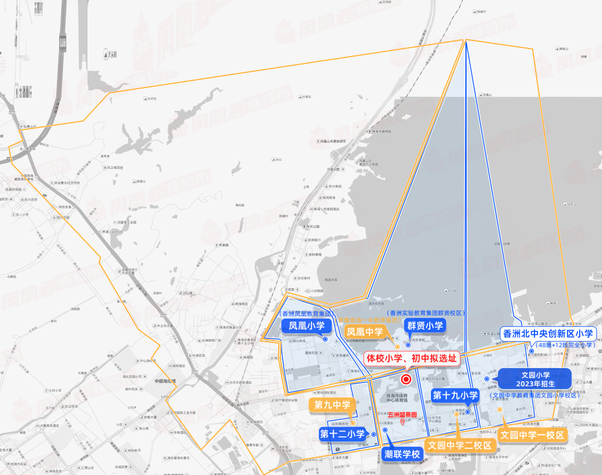The height and width of the screenshot is (475, 602).
Task: Click the orange dot marker for 第九中学
Action: pos(353,423)
